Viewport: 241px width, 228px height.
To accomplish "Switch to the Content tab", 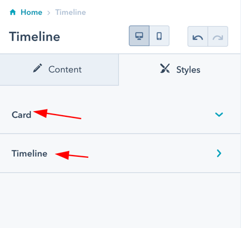I will (x=59, y=70).
